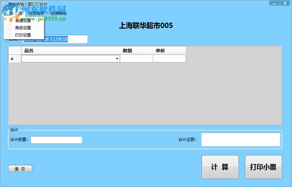Click the date and time field

[x=55, y=39]
